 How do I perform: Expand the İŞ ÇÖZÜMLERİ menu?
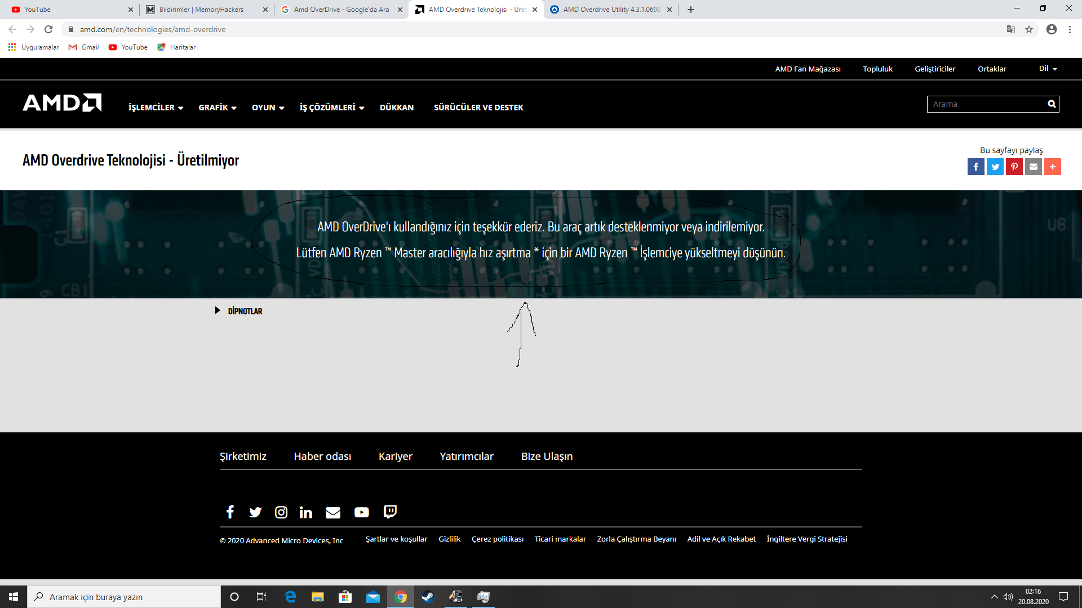[332, 108]
